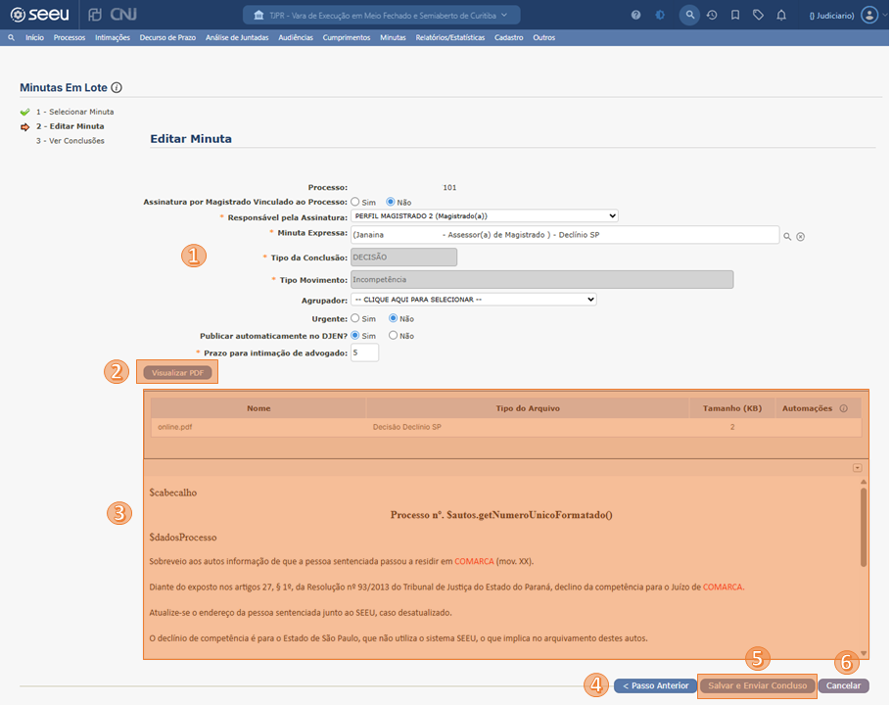Expand the Agrupador dropdown
The image size is (891, 705).
(473, 300)
